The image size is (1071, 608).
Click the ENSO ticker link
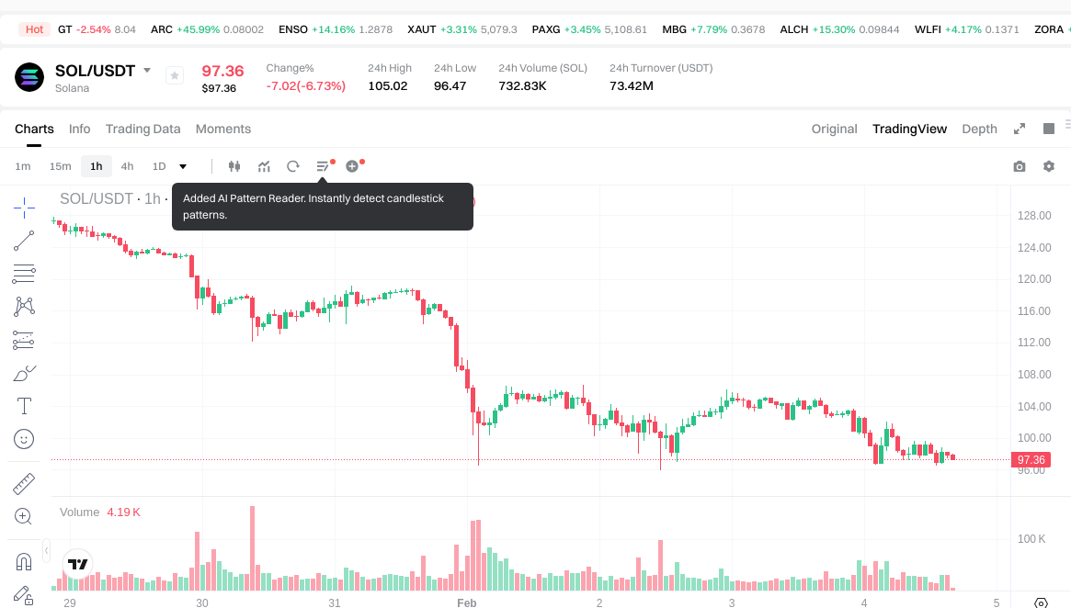(x=293, y=29)
